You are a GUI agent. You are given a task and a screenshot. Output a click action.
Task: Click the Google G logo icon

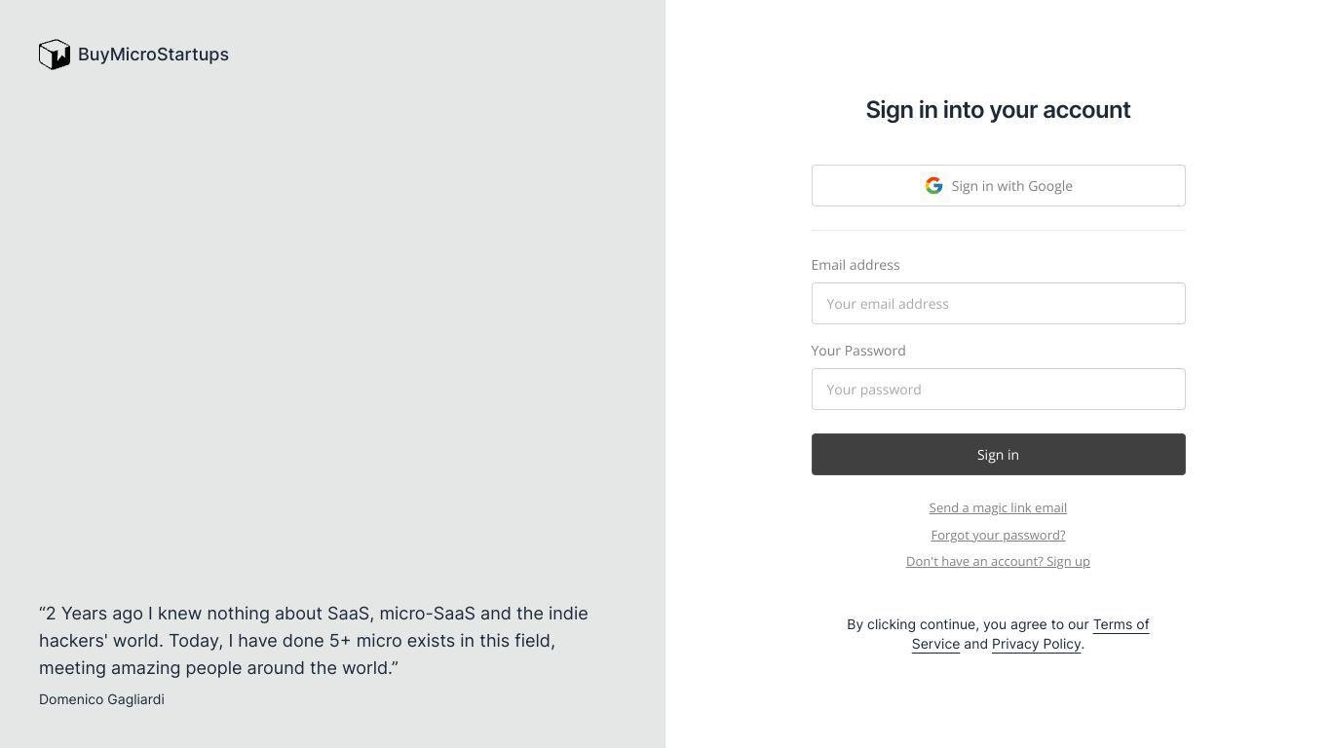pyautogui.click(x=933, y=185)
